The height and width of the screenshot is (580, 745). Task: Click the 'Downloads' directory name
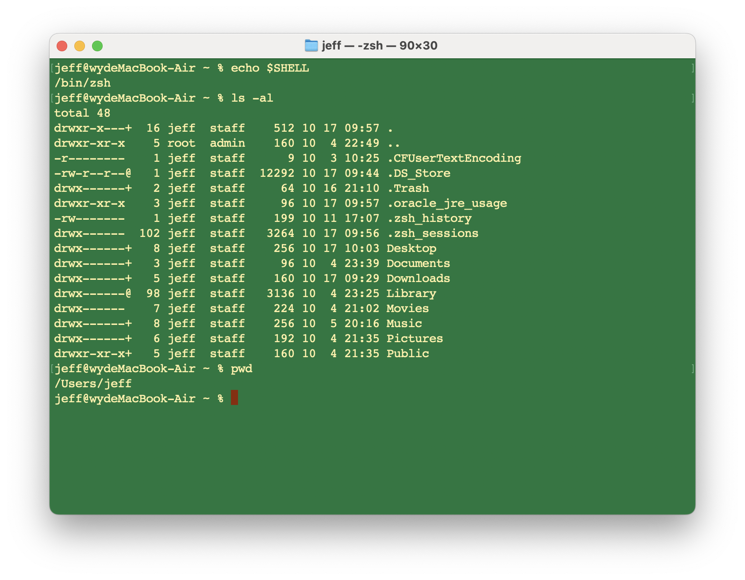tap(419, 279)
